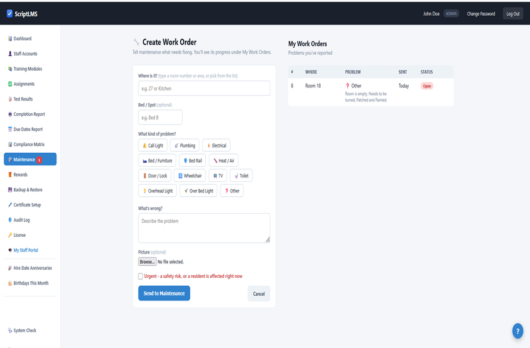Viewport: 530px width, 348px height.
Task: Click the License key icon
Action: (x=10, y=235)
